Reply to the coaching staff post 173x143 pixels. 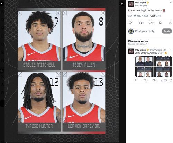pos(136,80)
